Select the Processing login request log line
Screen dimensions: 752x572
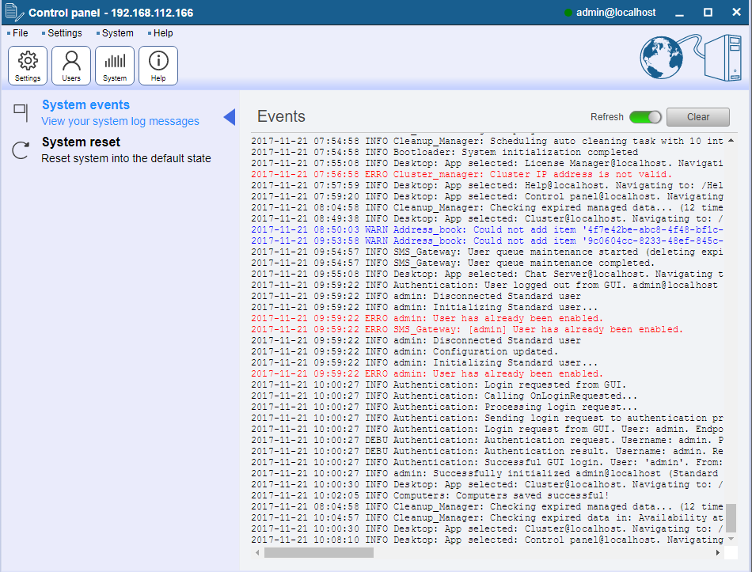click(x=444, y=407)
